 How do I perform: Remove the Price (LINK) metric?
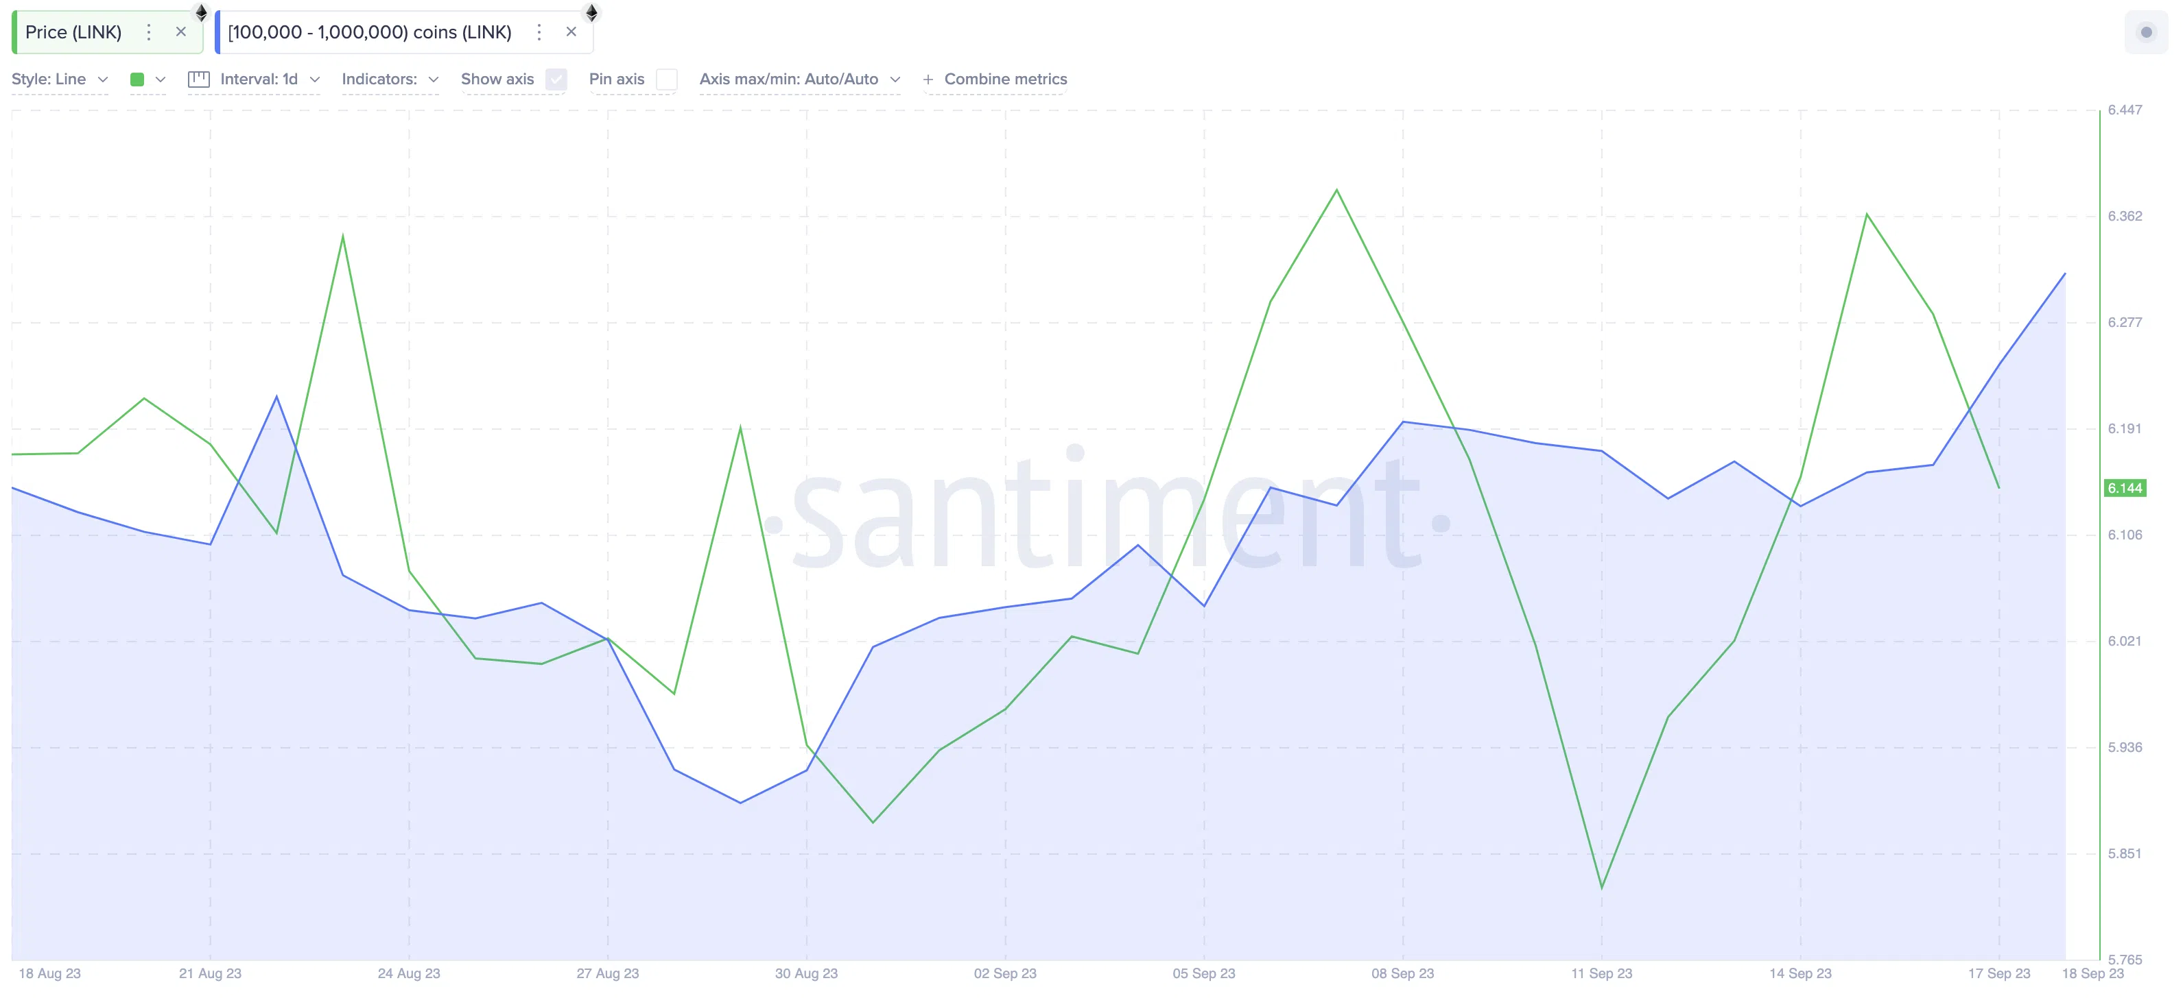pyautogui.click(x=180, y=32)
